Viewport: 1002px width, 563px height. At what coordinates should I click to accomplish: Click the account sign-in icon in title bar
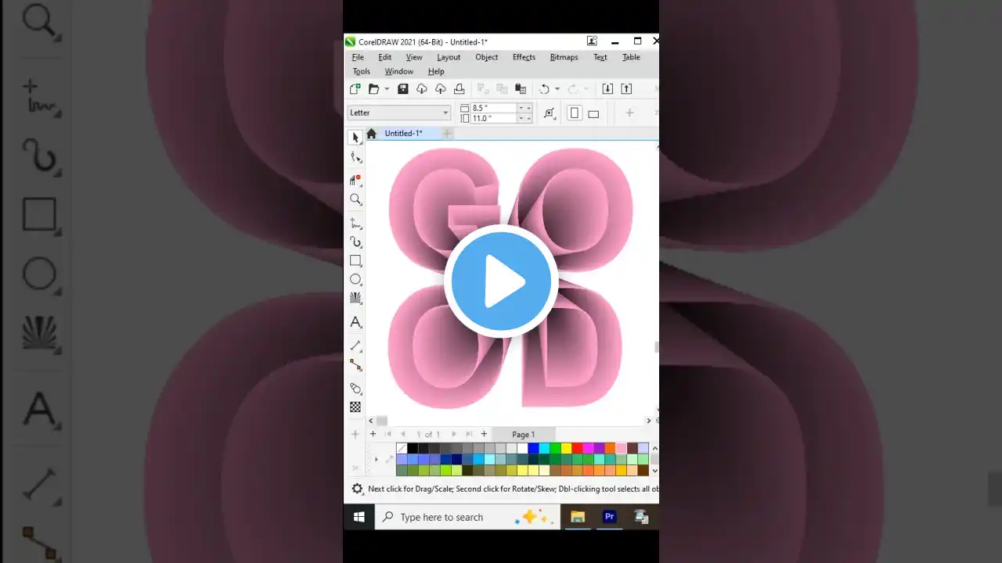[x=593, y=41]
